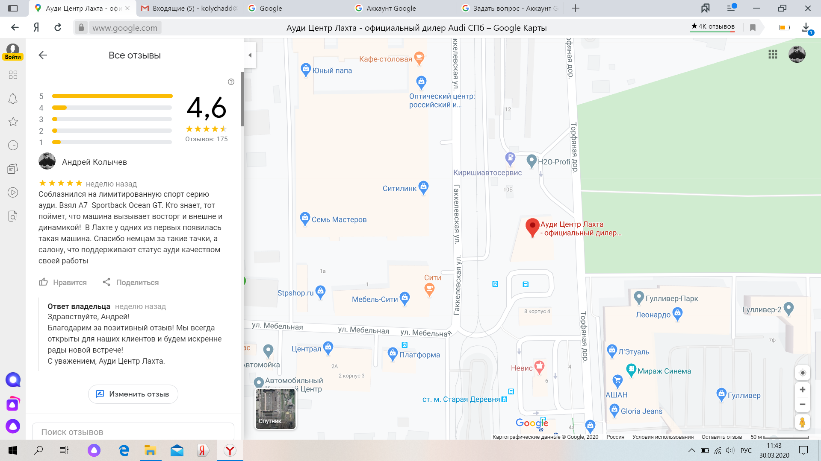Image resolution: width=821 pixels, height=461 pixels.
Task: Zoom in the map with plus button
Action: (803, 390)
